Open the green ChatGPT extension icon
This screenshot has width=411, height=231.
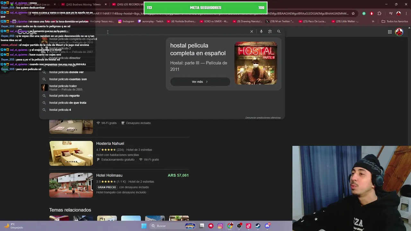click(364, 13)
